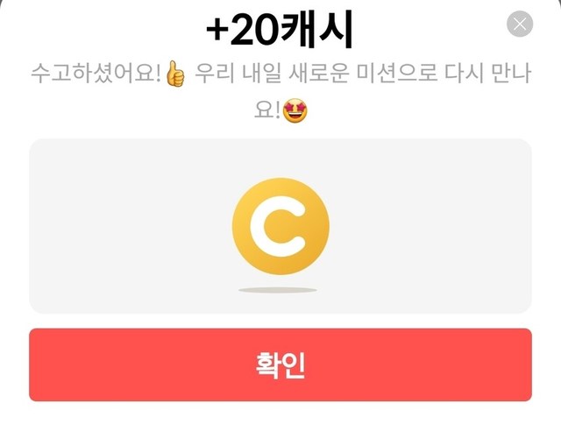Click the word 새로운 in the message
This screenshot has width=561, height=445.
click(318, 74)
